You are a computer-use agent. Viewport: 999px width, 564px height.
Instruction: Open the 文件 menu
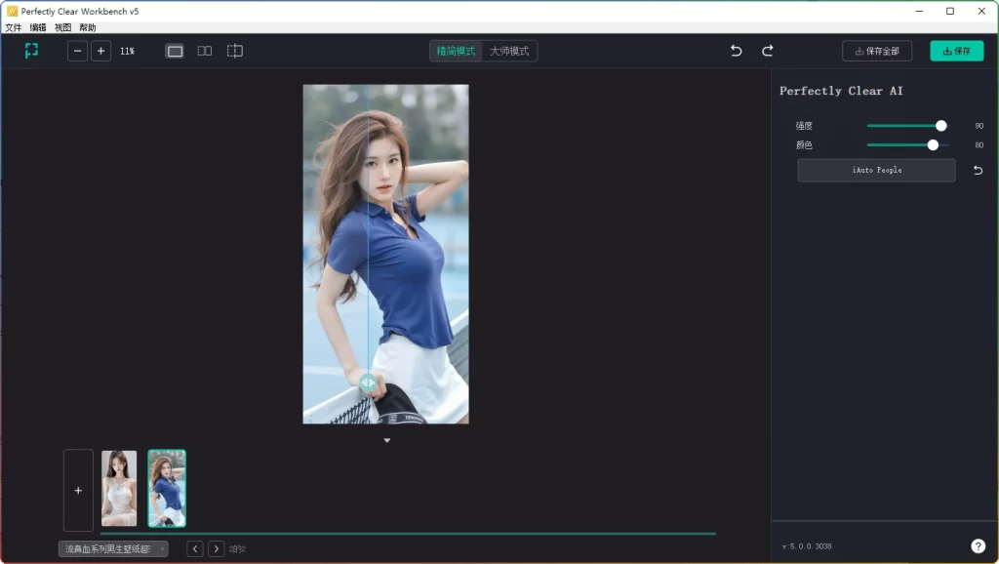point(14,27)
